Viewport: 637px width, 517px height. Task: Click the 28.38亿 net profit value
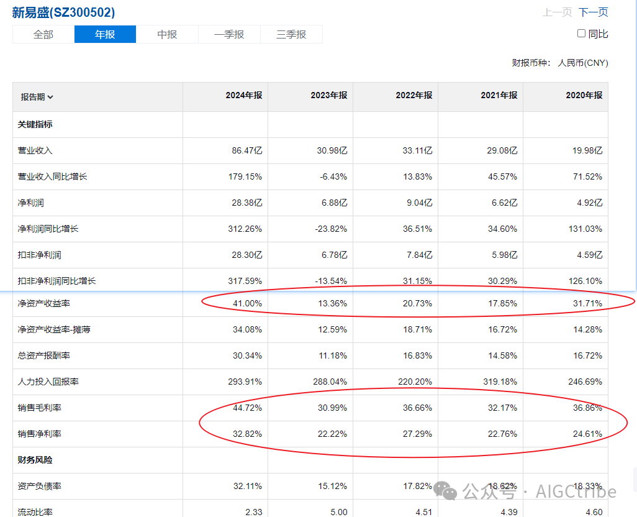(x=247, y=203)
